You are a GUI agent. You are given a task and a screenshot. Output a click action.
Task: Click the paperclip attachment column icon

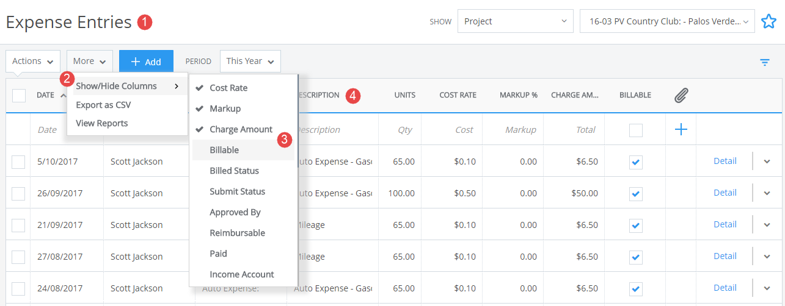tap(681, 95)
